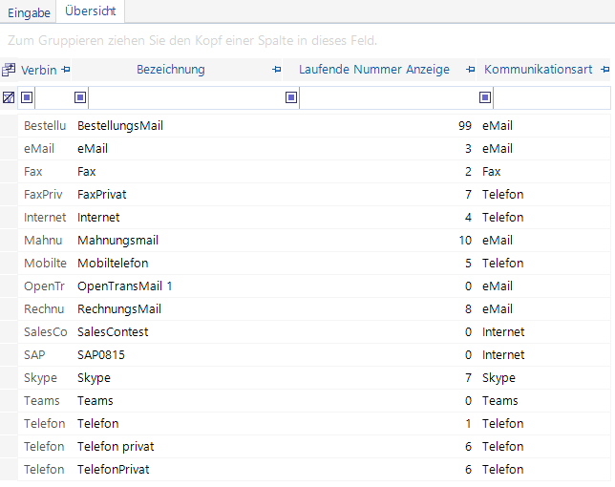Open filter condition selector for Bezeichnung column
Viewport: 615px width, 487px height.
pos(80,97)
